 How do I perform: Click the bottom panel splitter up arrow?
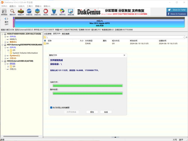pyautogui.click(x=115, y=137)
